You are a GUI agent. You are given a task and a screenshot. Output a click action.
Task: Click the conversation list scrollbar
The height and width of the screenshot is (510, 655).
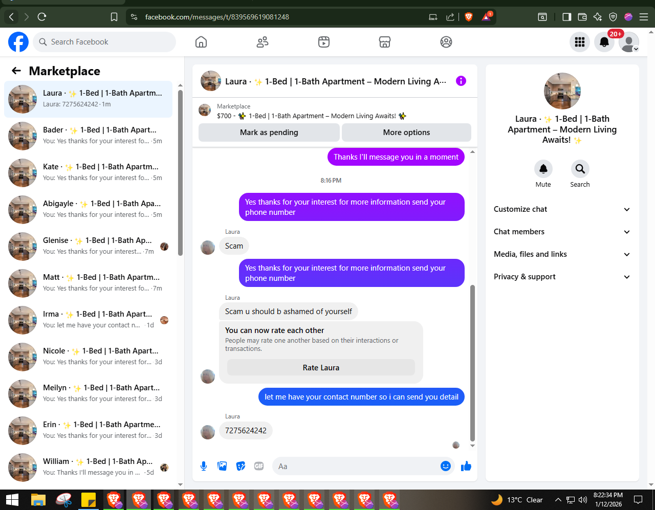pos(180,173)
